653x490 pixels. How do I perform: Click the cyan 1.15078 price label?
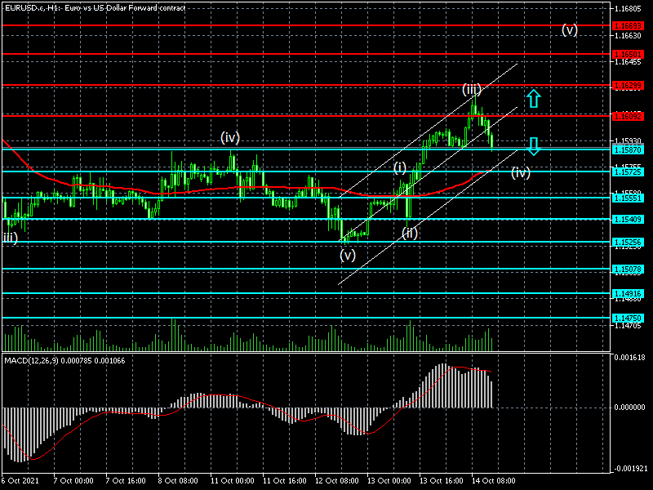click(628, 269)
